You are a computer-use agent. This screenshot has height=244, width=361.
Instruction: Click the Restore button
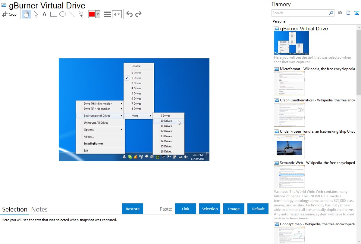(x=133, y=209)
